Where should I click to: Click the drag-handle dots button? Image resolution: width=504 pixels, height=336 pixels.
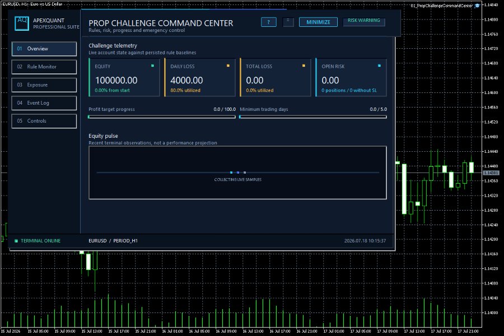(x=288, y=22)
